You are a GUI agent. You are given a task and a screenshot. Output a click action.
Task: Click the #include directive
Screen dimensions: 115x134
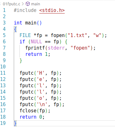pyautogui.click(x=25, y=10)
